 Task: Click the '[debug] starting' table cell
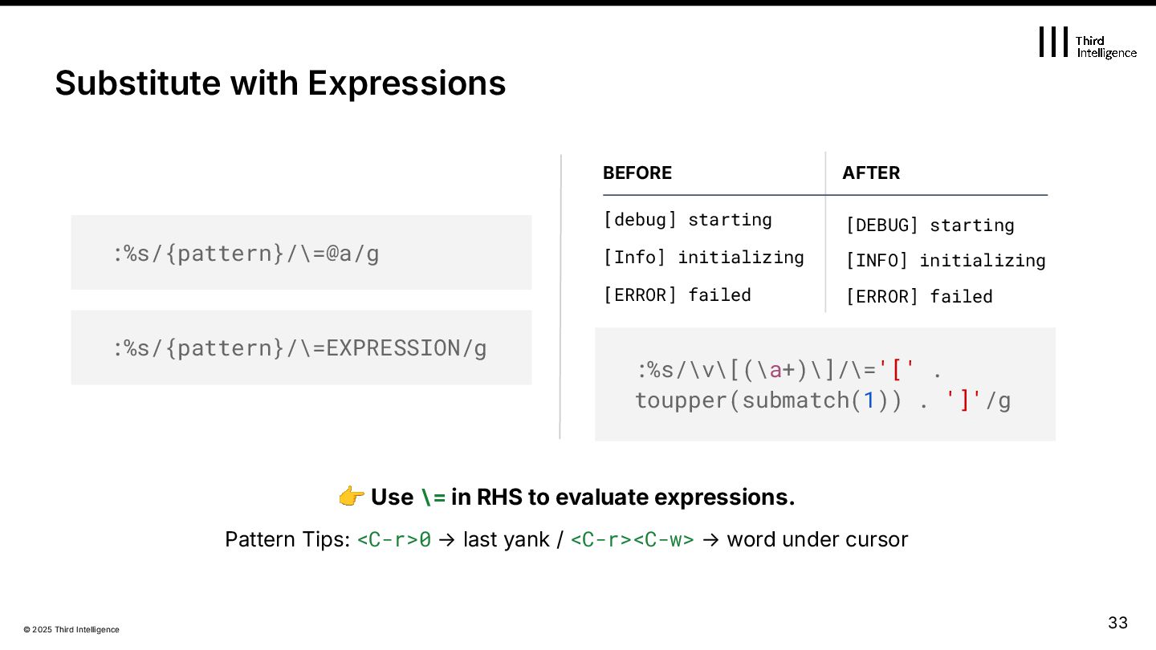tap(687, 220)
